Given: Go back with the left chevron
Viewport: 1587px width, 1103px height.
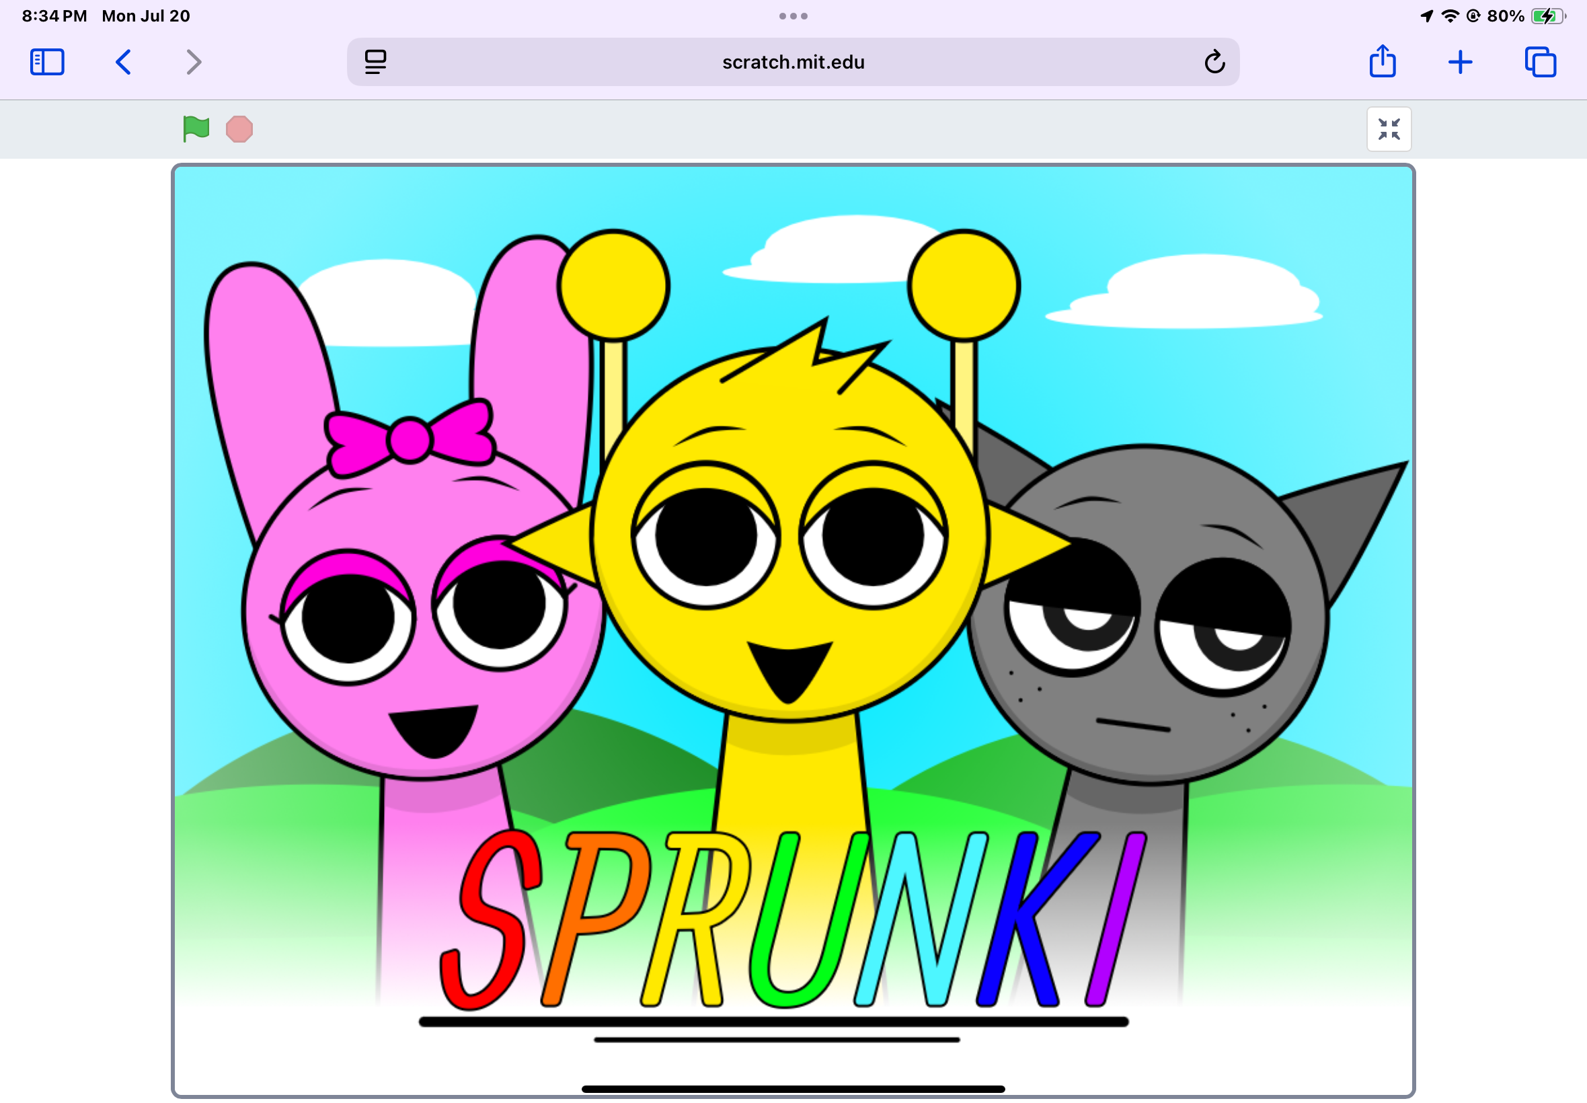Looking at the screenshot, I should click(123, 62).
